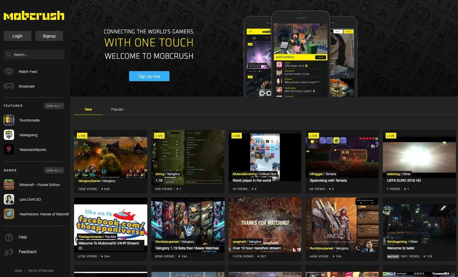Click the '11376 VIEWS' count text
Screen dimensions: 458x277
click(243, 257)
